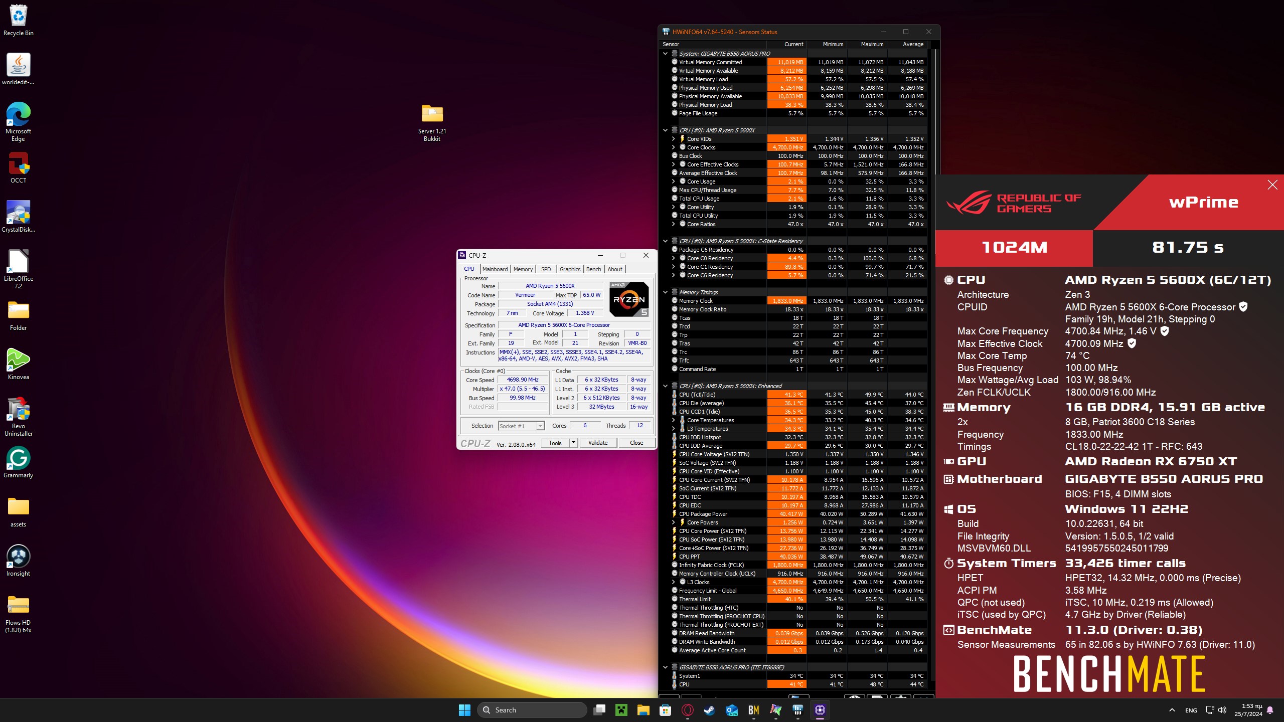Open the taskbar clock and date
The image size is (1284, 722).
(x=1248, y=710)
